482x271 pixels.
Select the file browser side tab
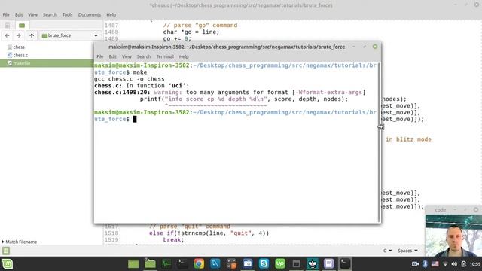pyautogui.click(x=22, y=25)
